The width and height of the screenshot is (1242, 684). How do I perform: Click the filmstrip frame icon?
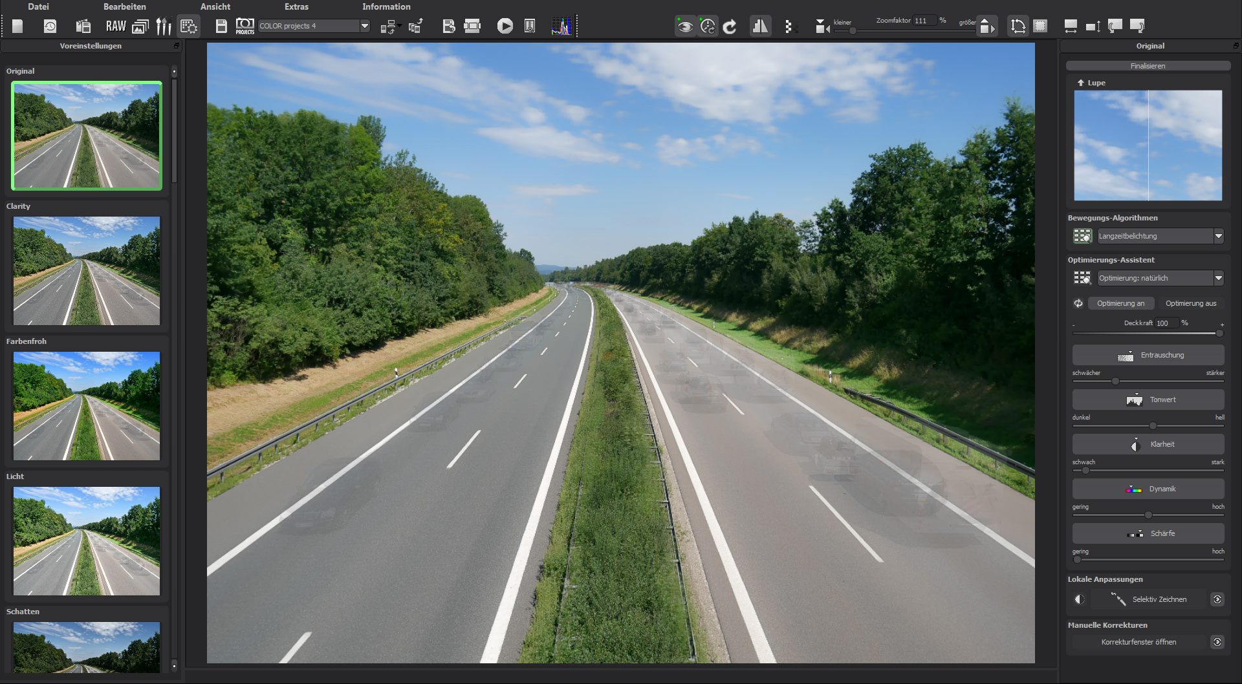coord(473,26)
